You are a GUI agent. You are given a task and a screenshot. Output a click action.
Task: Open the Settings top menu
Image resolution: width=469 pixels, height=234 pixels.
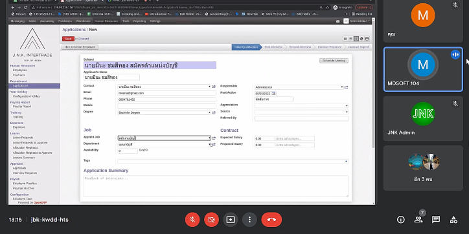pyautogui.click(x=155, y=21)
